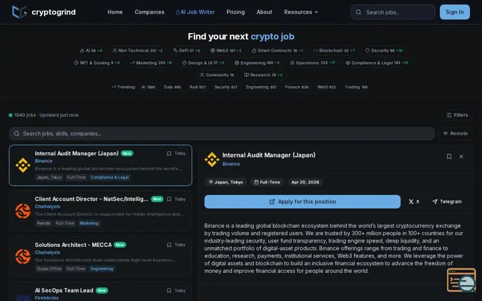
Task: Click Chainalysis logo on Solutions Architect card
Action: [23, 257]
